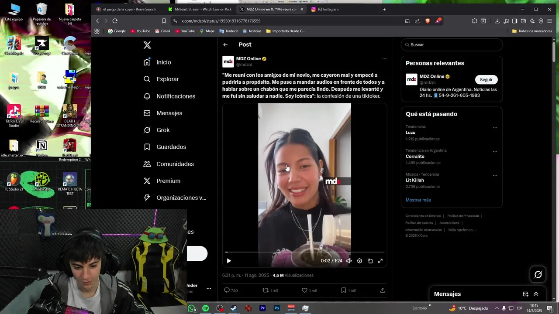Open the browser extensions puzzle icon
The width and height of the screenshot is (559, 314).
(475, 21)
